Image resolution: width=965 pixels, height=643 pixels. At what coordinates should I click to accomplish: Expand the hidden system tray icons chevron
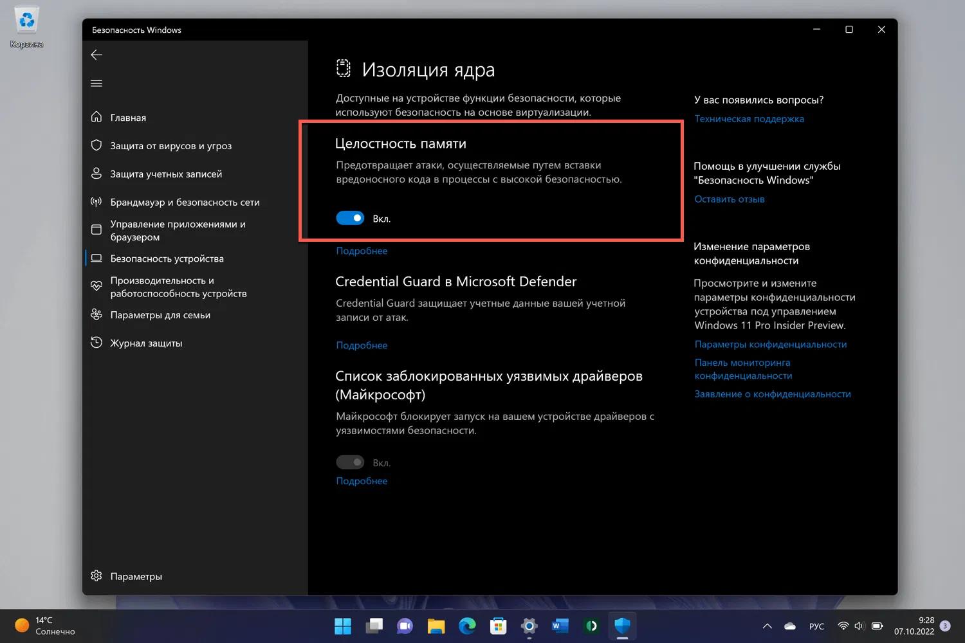767,626
